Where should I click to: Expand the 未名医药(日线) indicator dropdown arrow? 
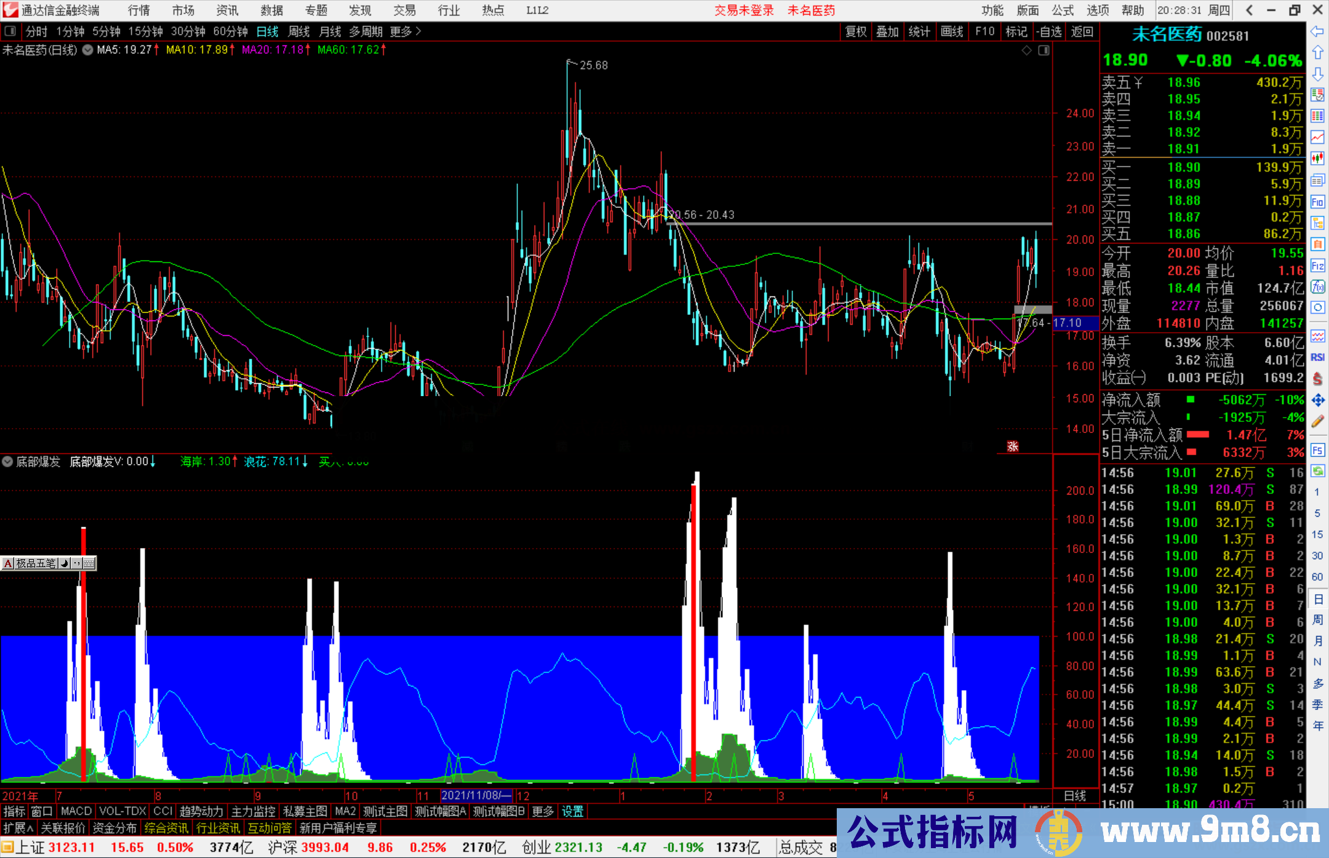click(x=87, y=50)
